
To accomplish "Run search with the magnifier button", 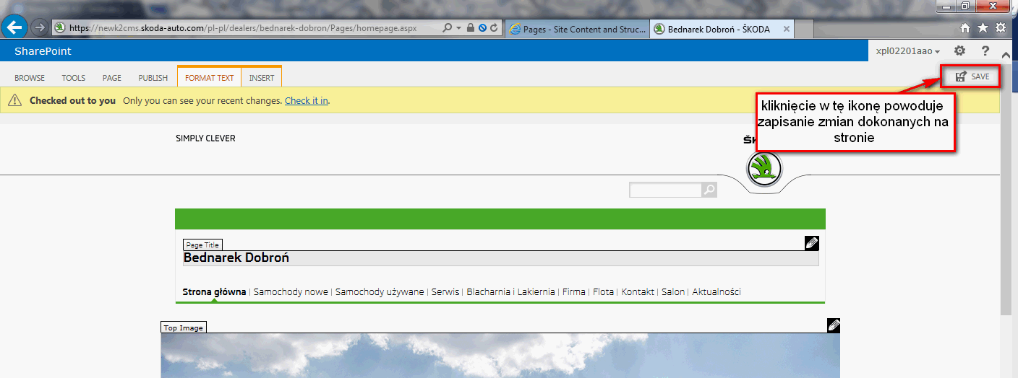I will [x=709, y=190].
